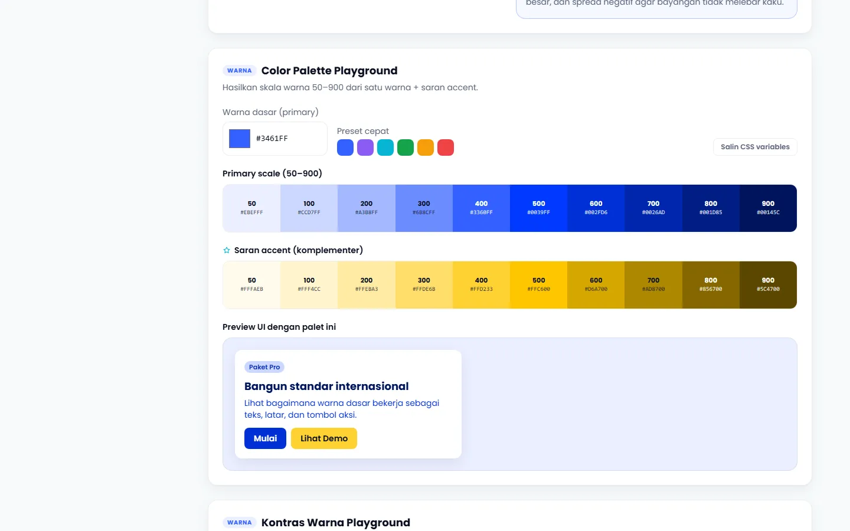The width and height of the screenshot is (850, 531).
Task: Click the Salin CSS variables button
Action: tap(755, 147)
